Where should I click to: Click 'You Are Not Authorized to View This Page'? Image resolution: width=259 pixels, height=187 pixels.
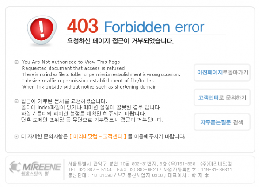point(71,62)
